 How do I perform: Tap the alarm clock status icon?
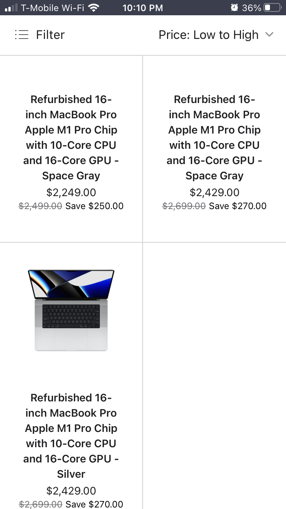click(x=235, y=8)
